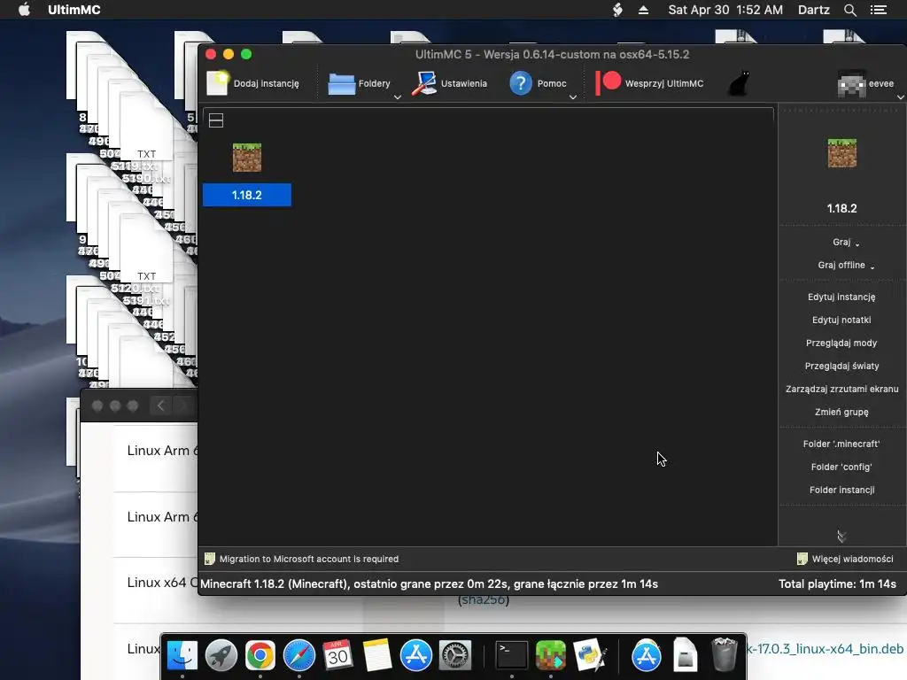Open System Preferences from the dock
This screenshot has height=680, width=907.
(x=455, y=656)
